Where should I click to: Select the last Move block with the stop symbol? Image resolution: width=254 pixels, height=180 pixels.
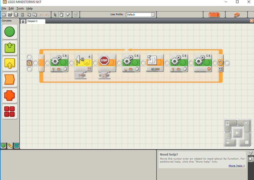(x=203, y=63)
